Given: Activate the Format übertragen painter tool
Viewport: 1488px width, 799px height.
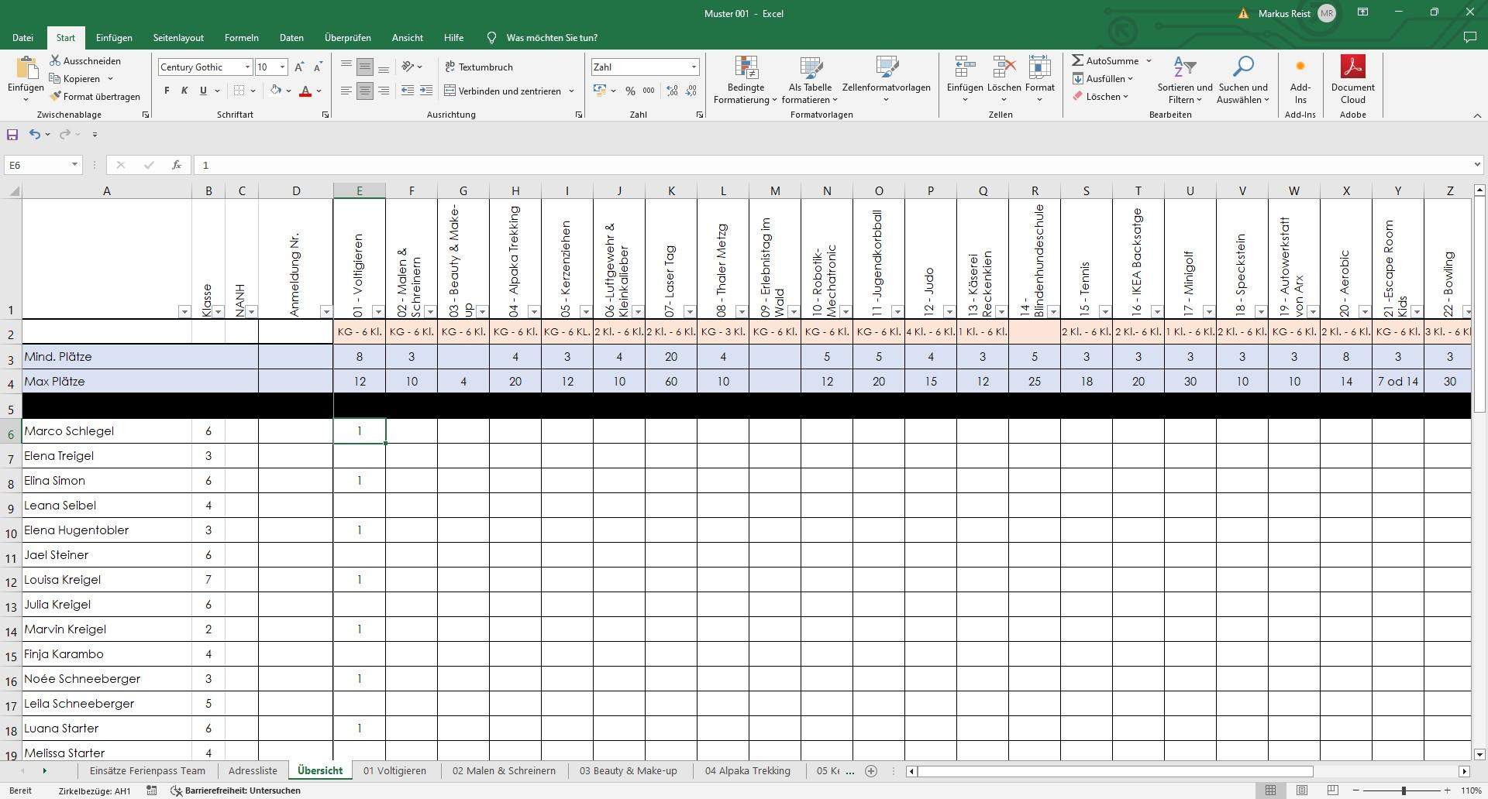Looking at the screenshot, I should click(96, 96).
